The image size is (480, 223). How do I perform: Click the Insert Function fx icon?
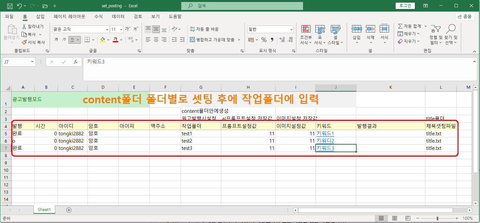pos(75,62)
